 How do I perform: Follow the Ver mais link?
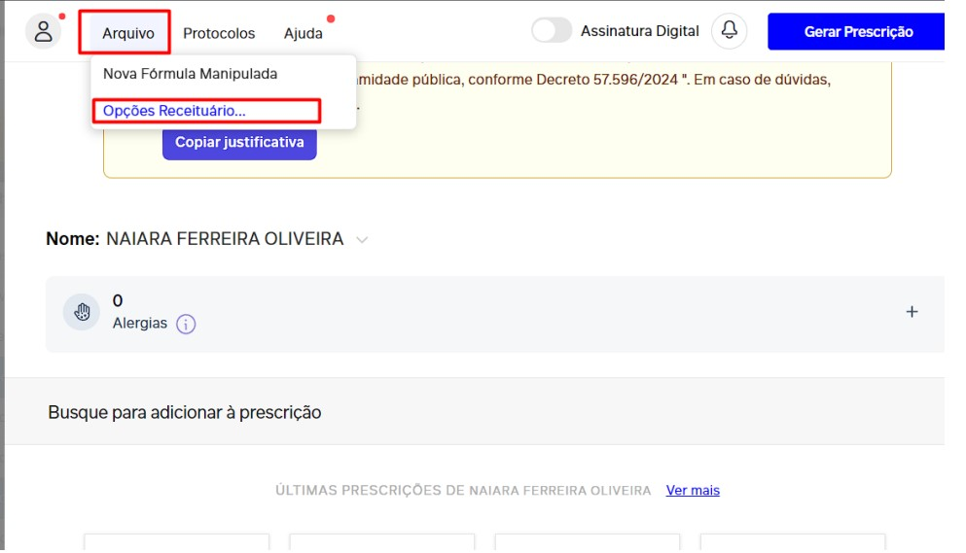(693, 491)
